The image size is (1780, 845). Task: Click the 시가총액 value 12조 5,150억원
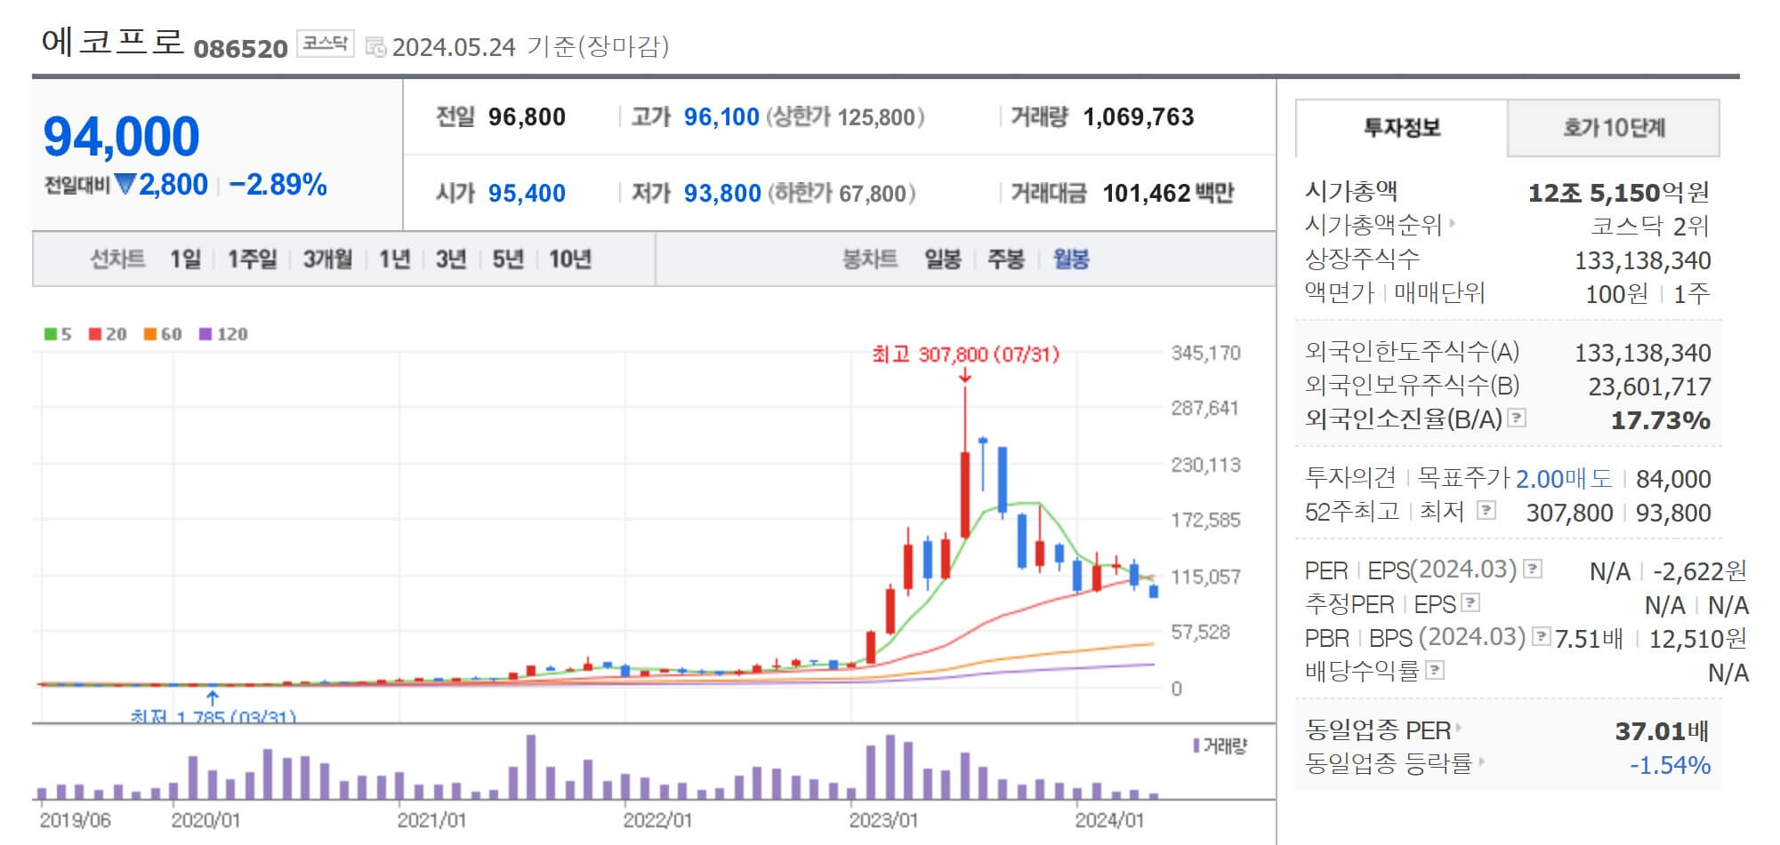[1619, 193]
